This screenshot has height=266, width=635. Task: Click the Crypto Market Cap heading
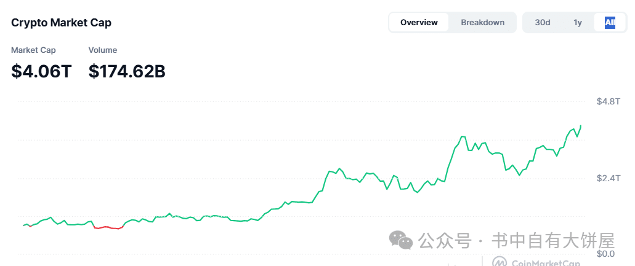pyautogui.click(x=61, y=23)
